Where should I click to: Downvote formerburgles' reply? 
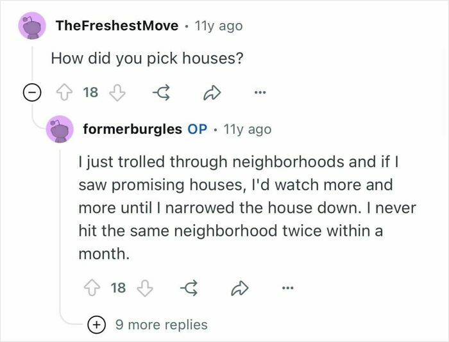[146, 288]
